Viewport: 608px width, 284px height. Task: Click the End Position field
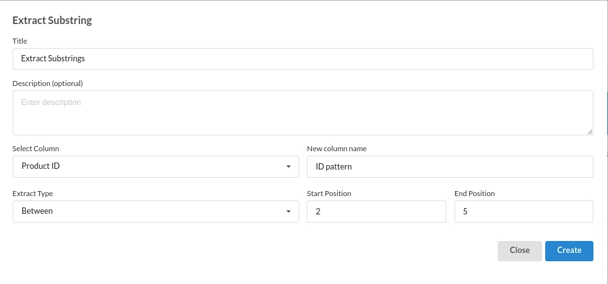[524, 212]
